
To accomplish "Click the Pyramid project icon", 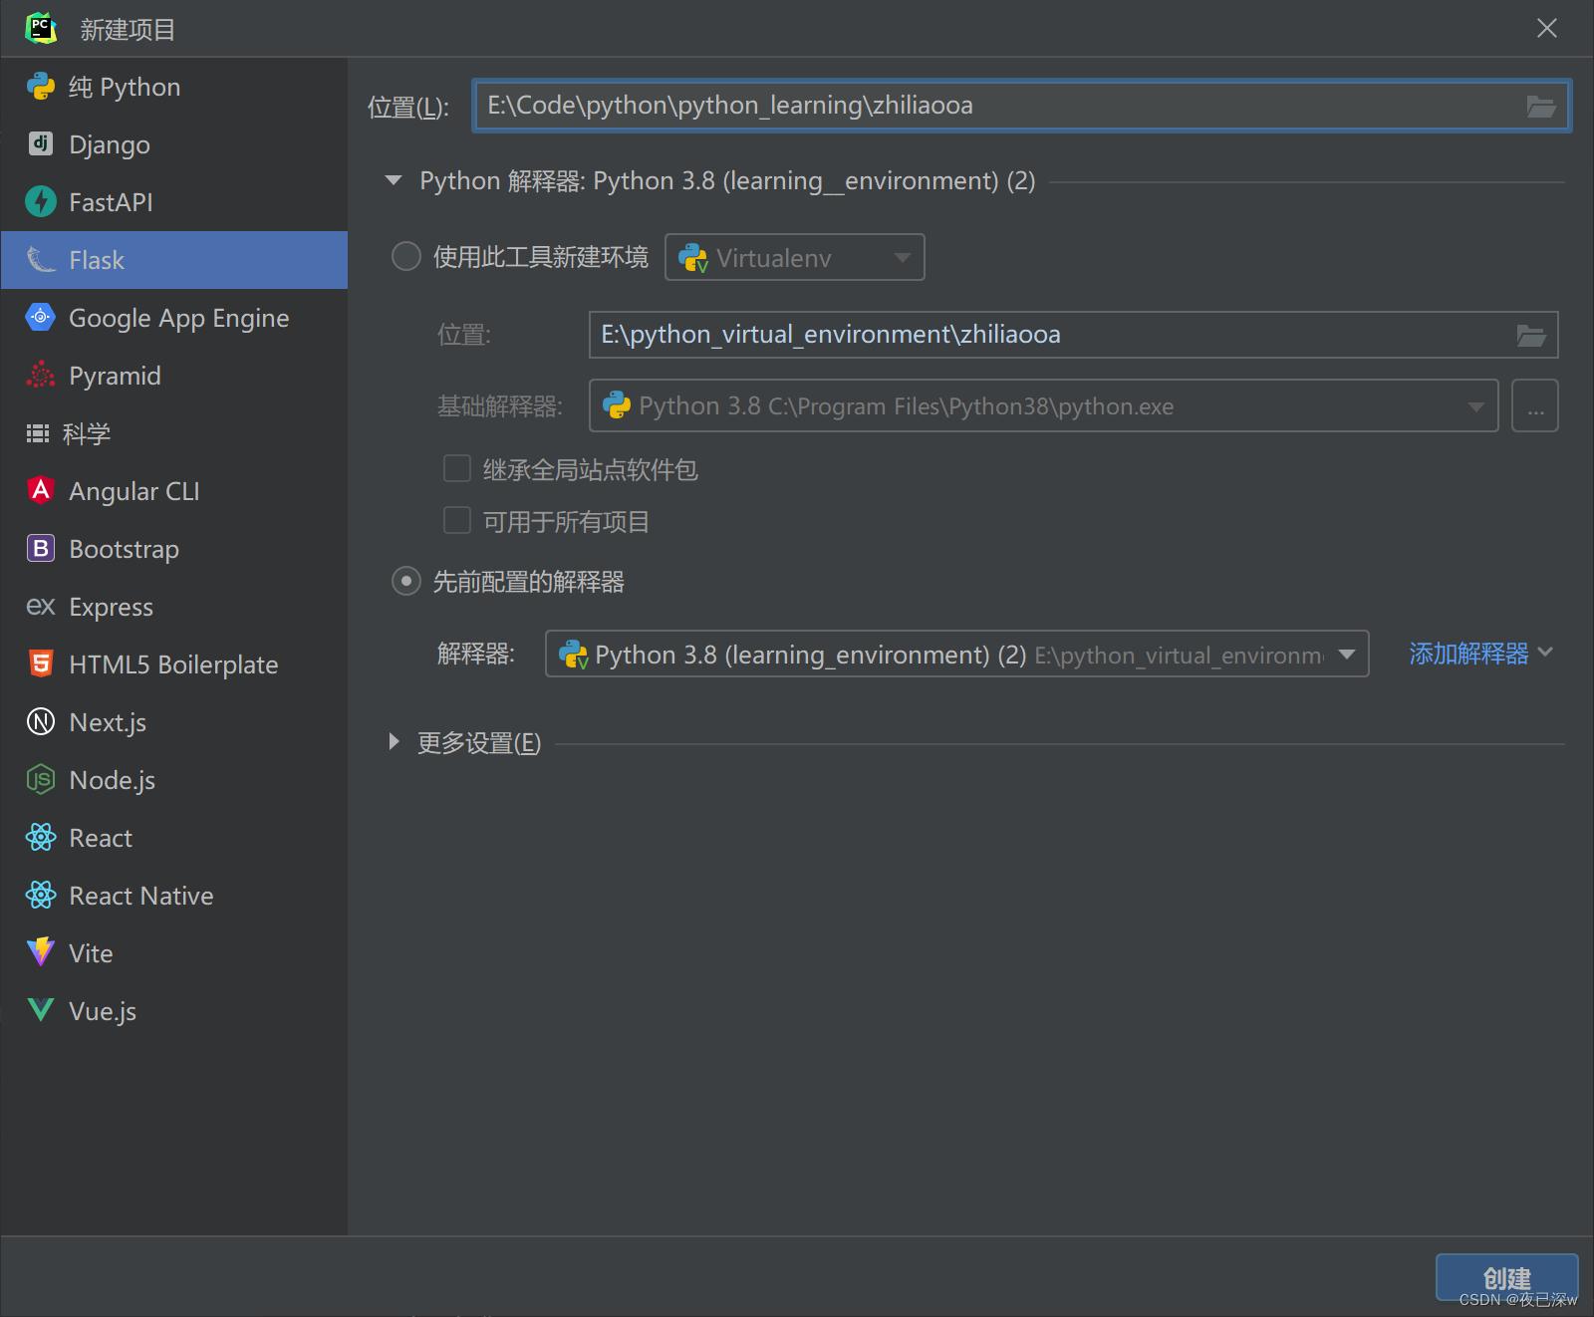I will 41,375.
